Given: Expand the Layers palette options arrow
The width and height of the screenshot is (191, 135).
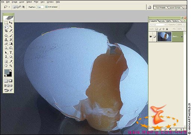Looking at the screenshot, I should pyautogui.click(x=185, y=21).
